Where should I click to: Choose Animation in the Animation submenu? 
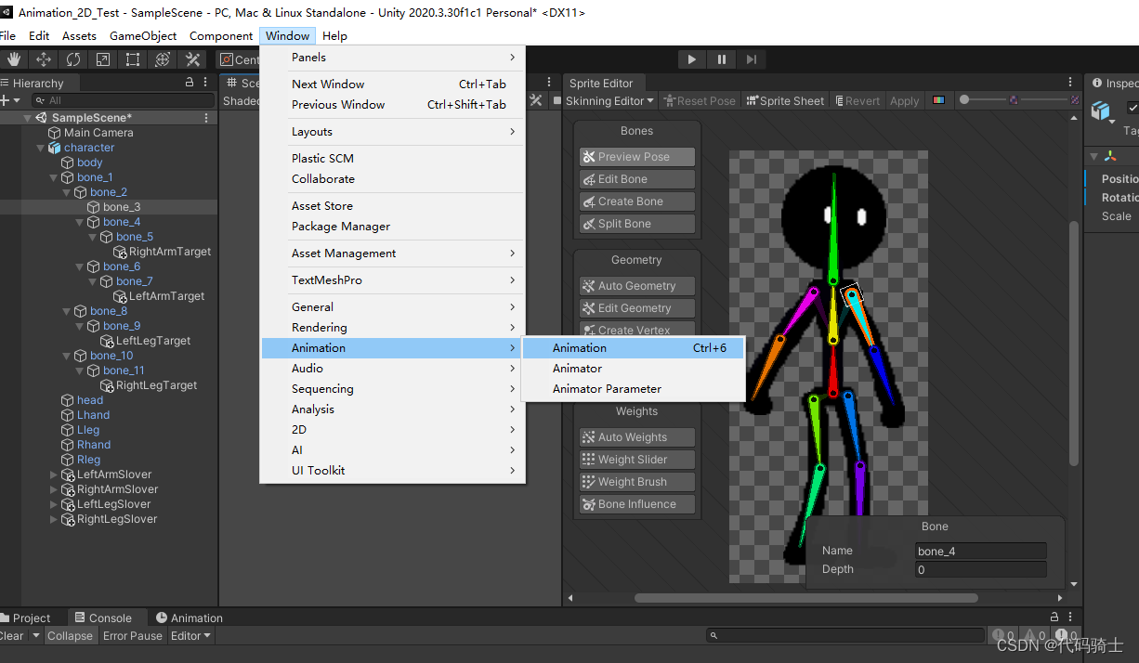tap(634, 348)
